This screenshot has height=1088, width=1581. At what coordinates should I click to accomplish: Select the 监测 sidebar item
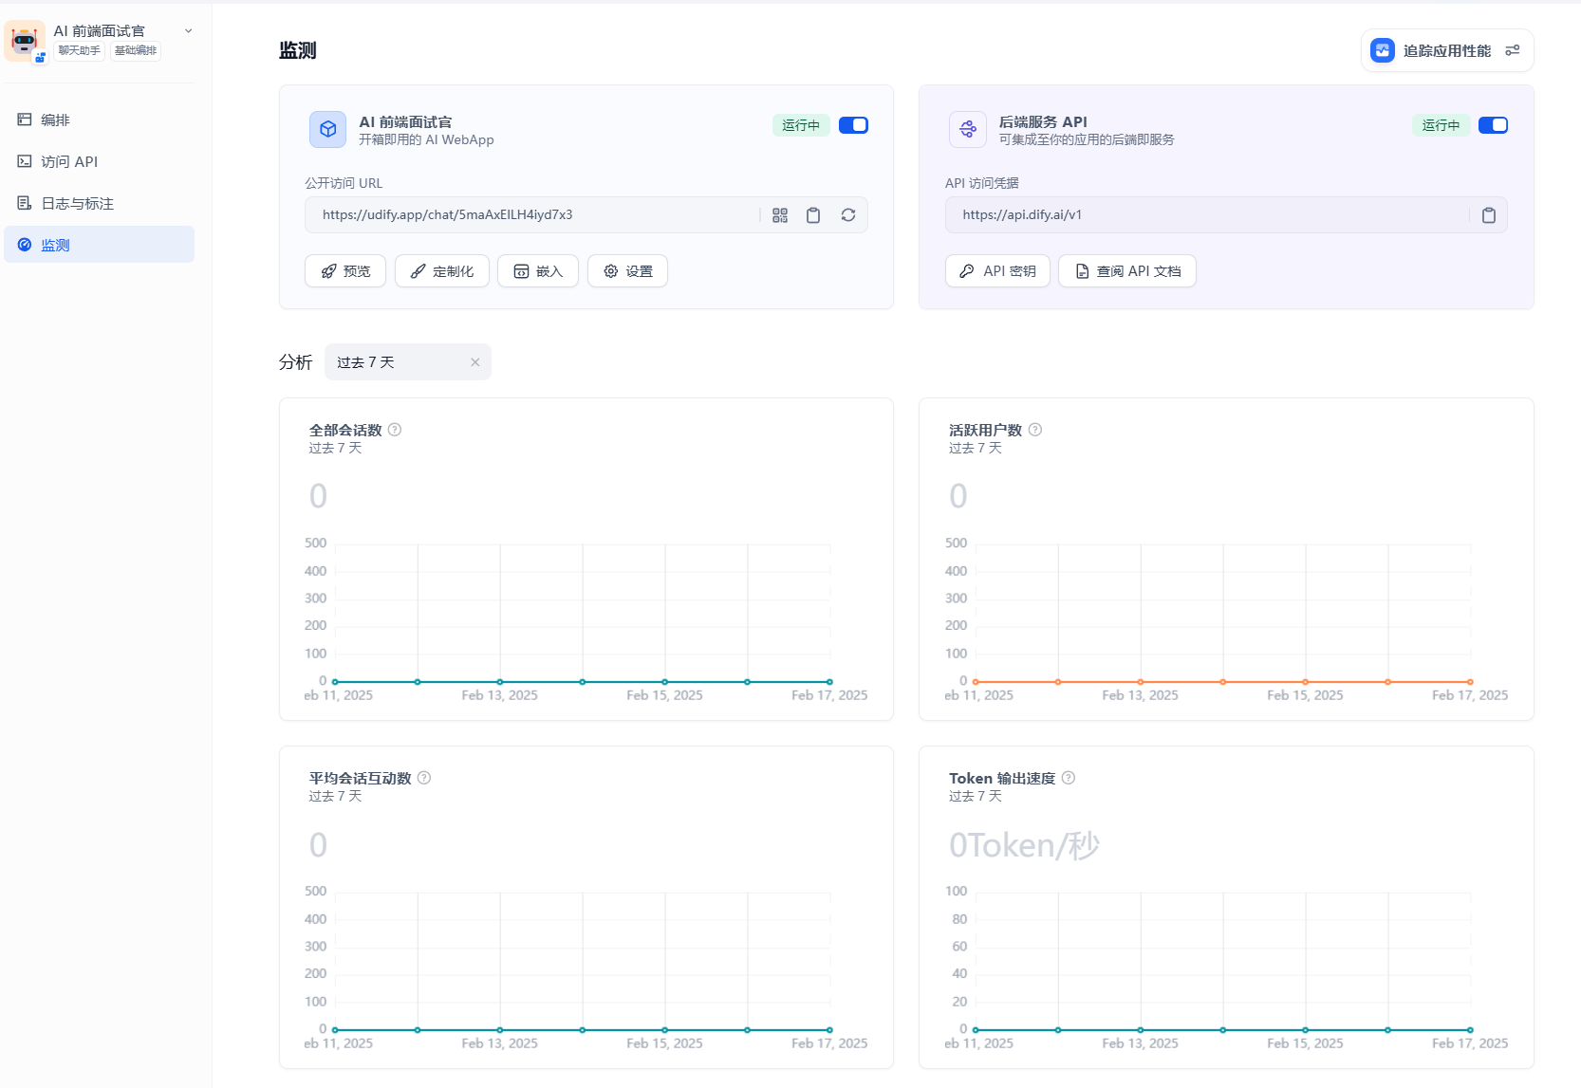(99, 245)
